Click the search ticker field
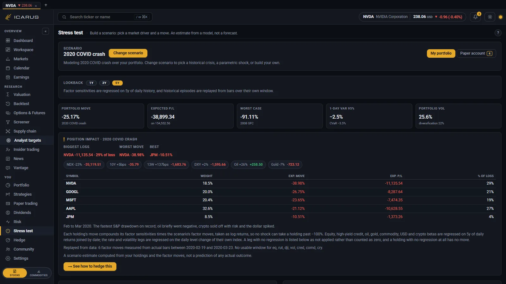Viewport: 506px width, 284px height. click(105, 17)
